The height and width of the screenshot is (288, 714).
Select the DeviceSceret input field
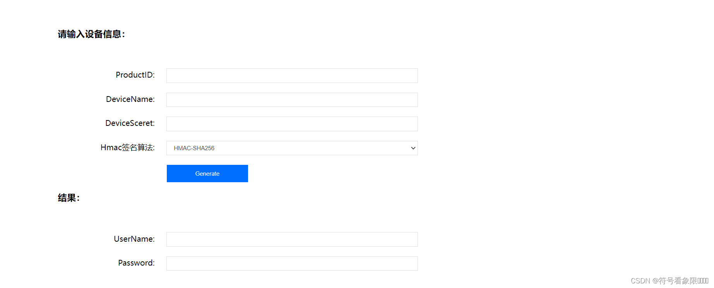point(292,124)
